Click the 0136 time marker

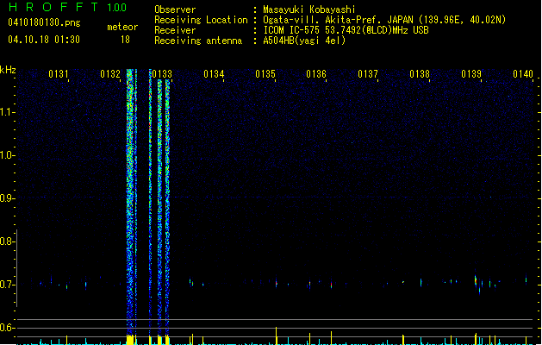316,74
